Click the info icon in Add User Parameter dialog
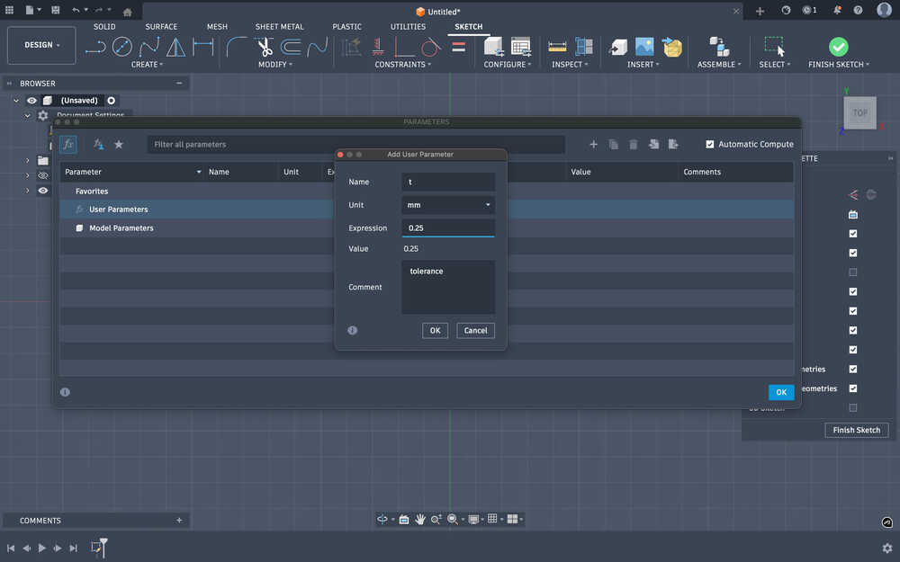900x562 pixels. coord(352,330)
